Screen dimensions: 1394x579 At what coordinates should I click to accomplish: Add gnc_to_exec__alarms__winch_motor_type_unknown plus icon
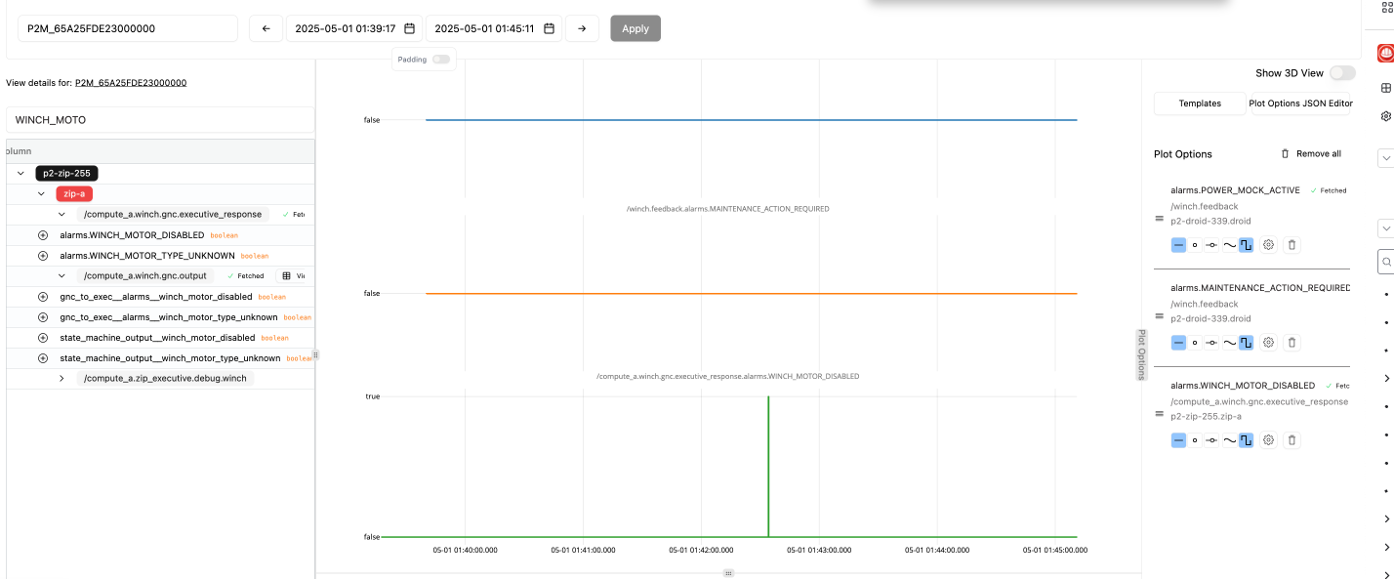43,317
